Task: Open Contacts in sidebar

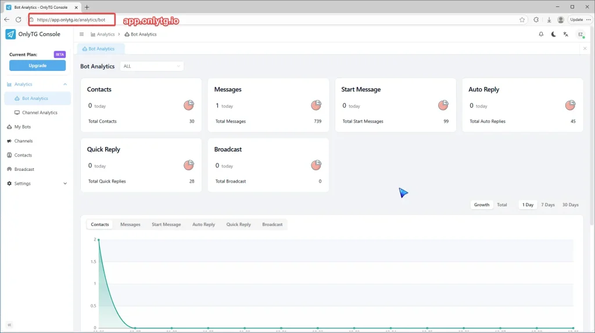Action: (37, 155)
